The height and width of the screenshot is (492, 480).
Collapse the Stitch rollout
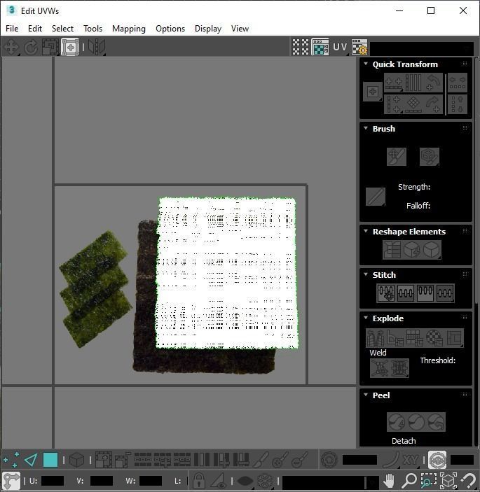pos(366,274)
